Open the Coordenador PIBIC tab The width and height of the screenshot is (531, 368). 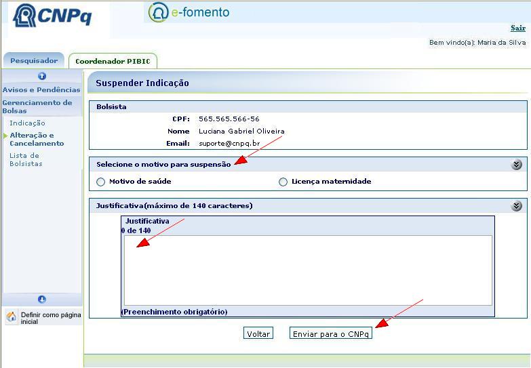pyautogui.click(x=113, y=62)
